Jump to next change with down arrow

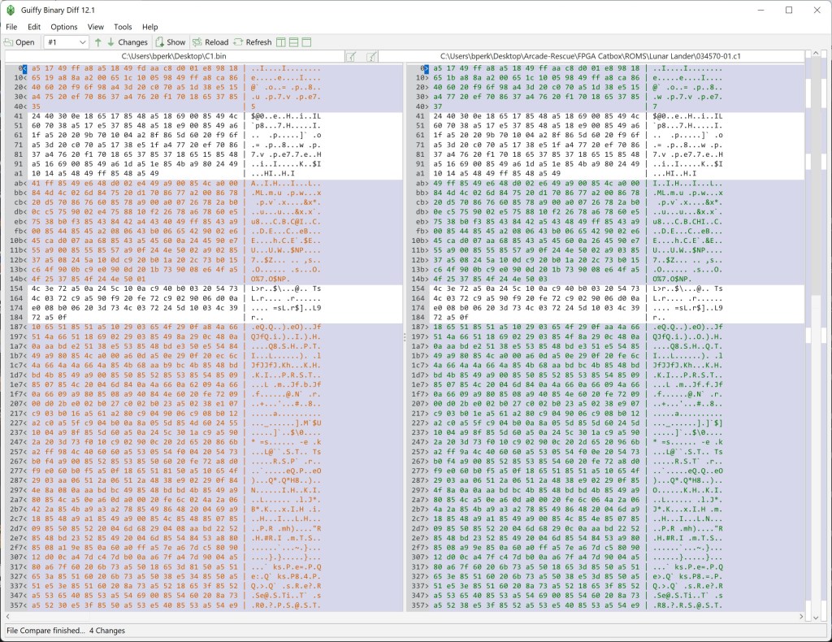(x=110, y=42)
